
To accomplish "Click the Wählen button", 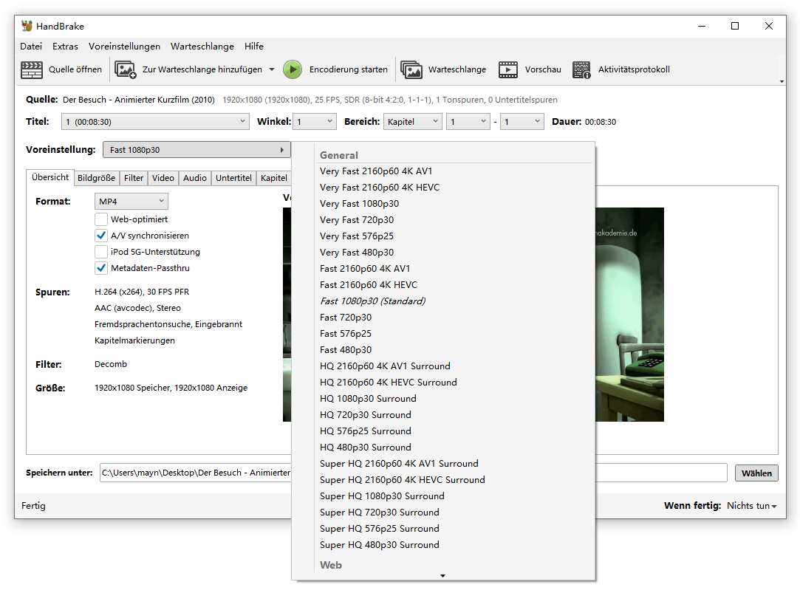I will click(x=756, y=473).
